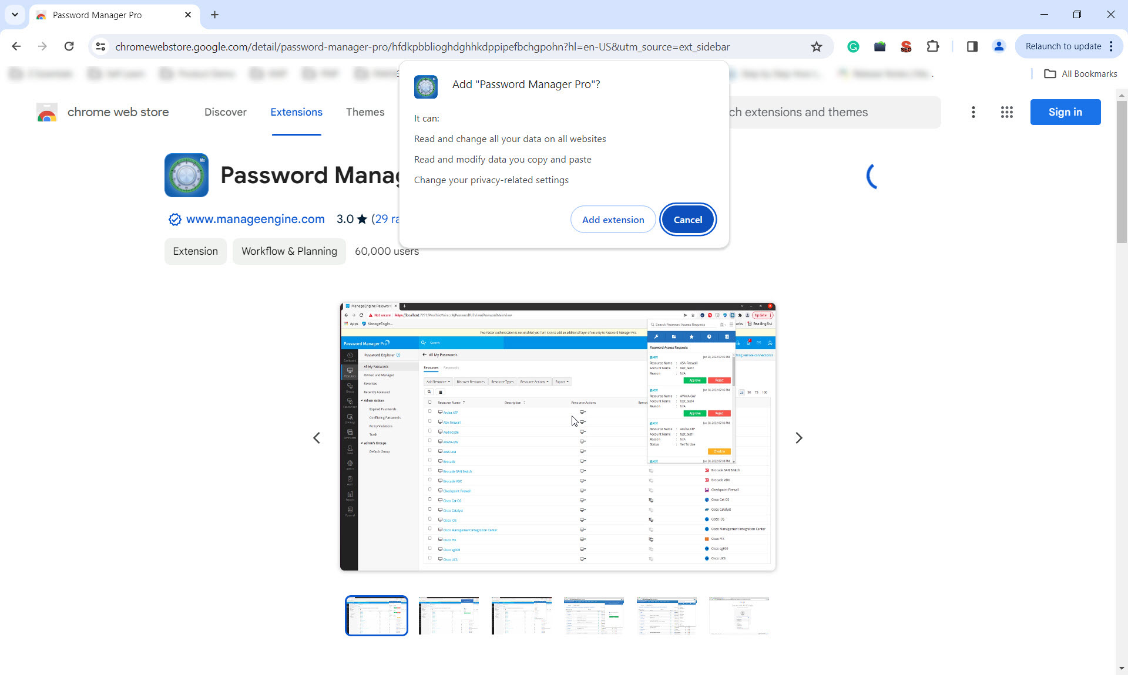Click the Add extension button
This screenshot has width=1128, height=675.
[x=613, y=220]
